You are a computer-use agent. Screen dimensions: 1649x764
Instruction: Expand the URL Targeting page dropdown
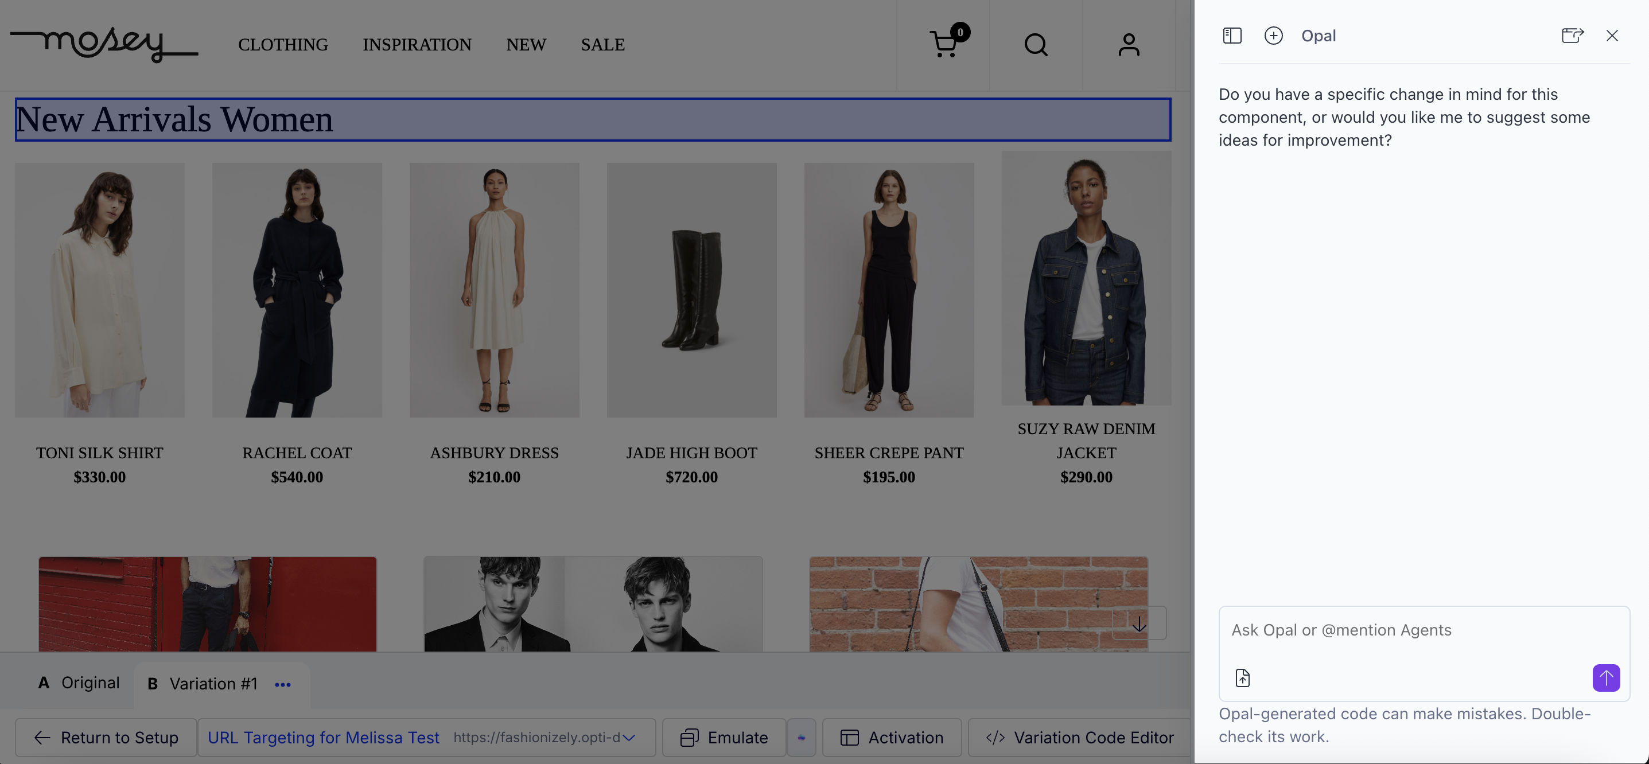(629, 738)
